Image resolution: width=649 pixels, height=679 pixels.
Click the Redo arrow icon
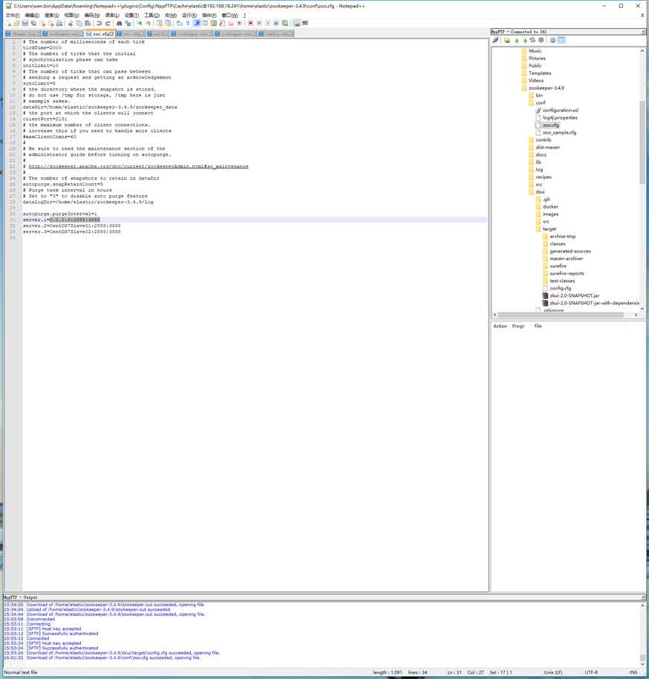[108, 24]
